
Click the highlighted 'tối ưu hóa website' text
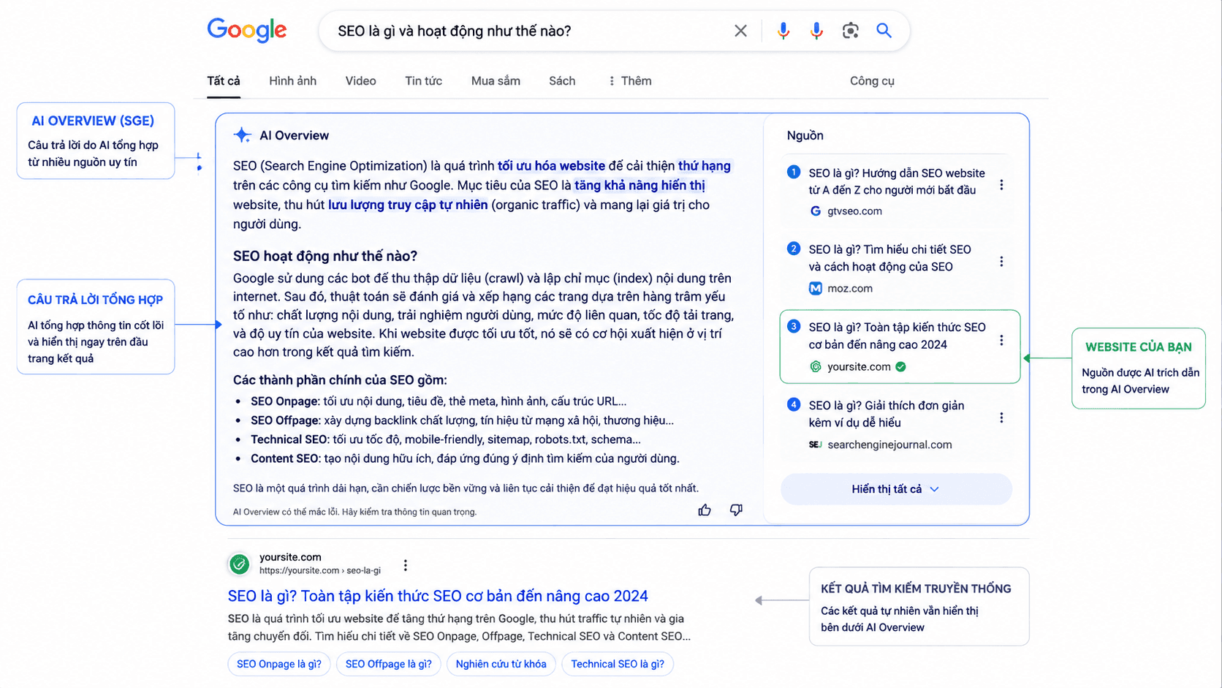(x=551, y=166)
